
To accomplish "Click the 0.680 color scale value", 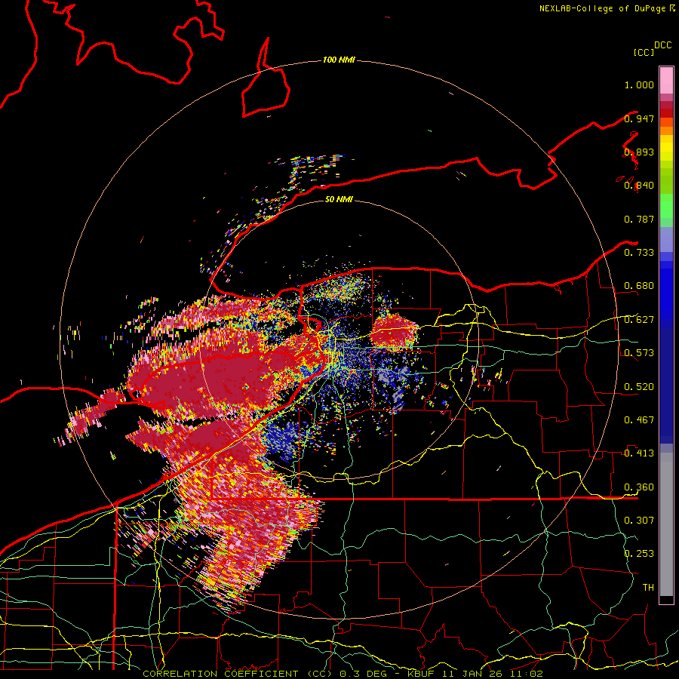I will [639, 286].
